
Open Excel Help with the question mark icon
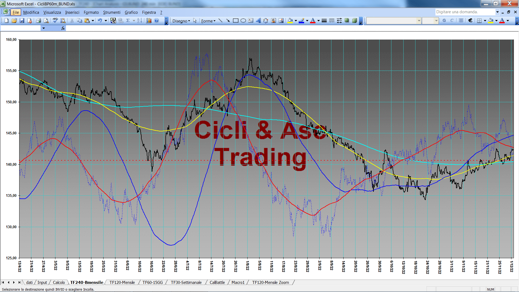(157, 21)
